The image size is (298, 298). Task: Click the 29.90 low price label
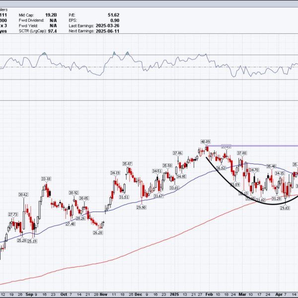point(141,207)
